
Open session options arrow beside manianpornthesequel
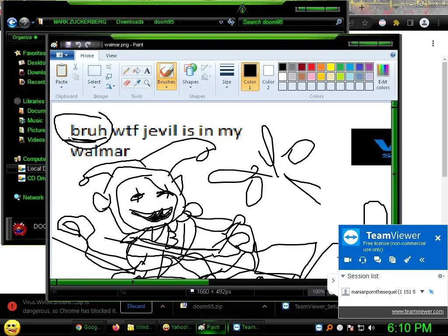(x=422, y=292)
